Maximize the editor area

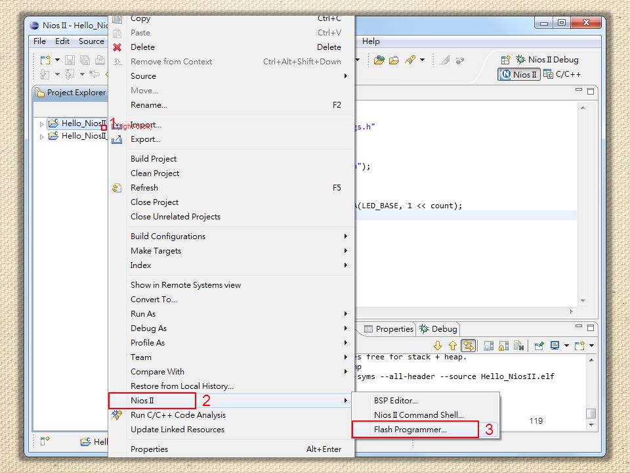pos(591,91)
